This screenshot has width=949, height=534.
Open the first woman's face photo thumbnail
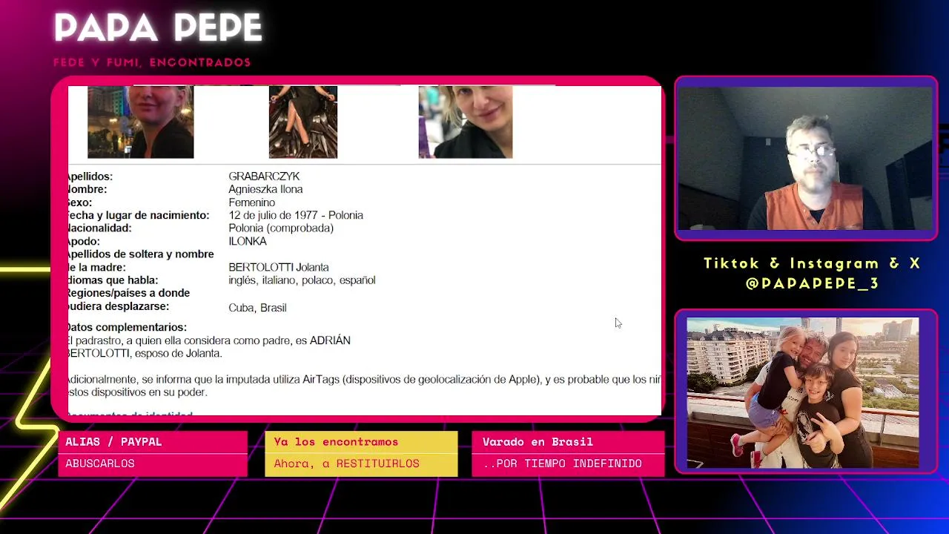[140, 122]
